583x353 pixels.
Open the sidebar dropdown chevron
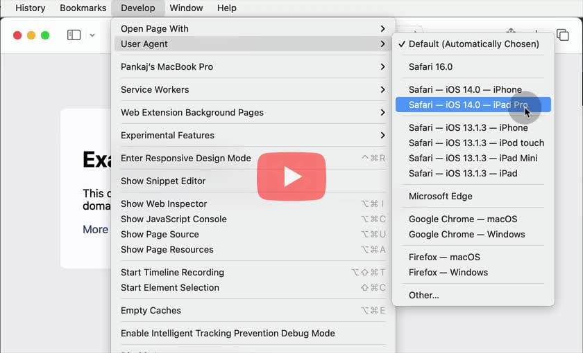92,35
